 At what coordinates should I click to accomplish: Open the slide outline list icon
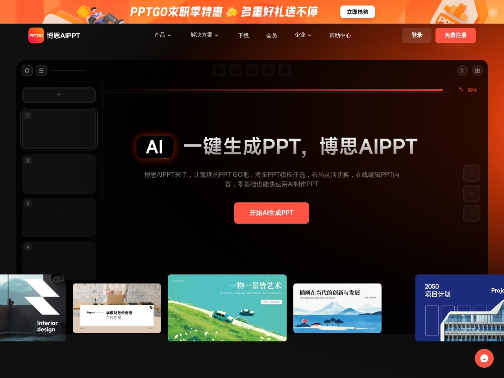tap(41, 70)
